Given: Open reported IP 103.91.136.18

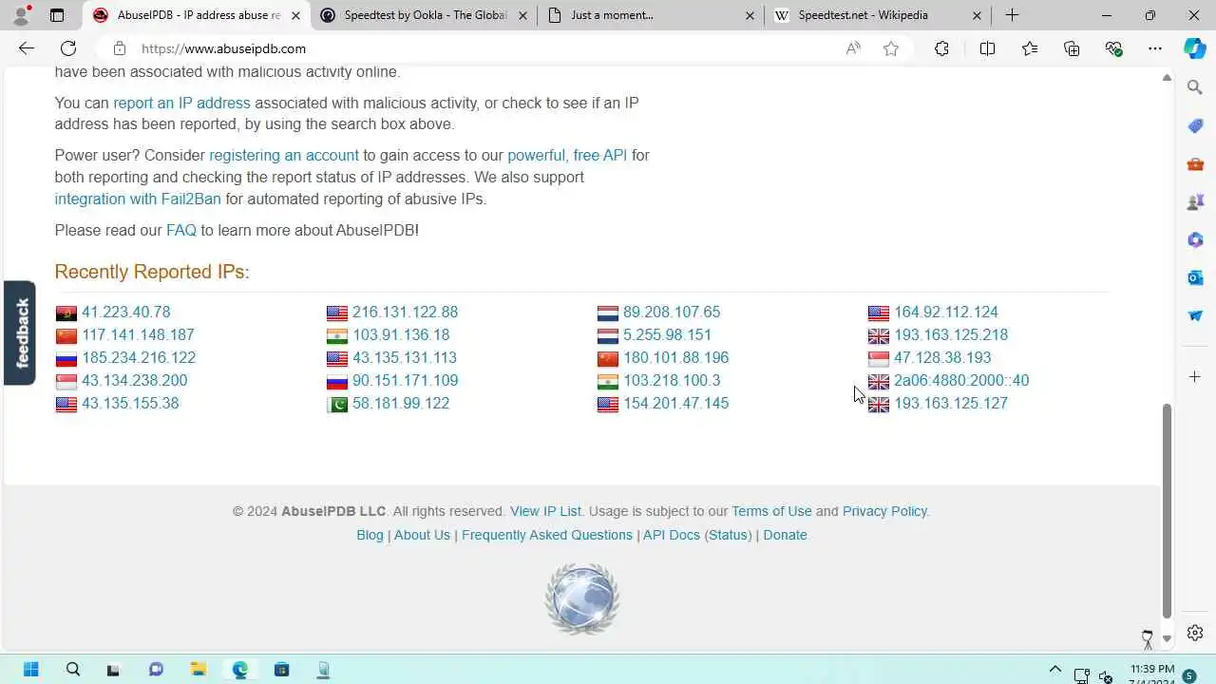Looking at the screenshot, I should pyautogui.click(x=401, y=334).
